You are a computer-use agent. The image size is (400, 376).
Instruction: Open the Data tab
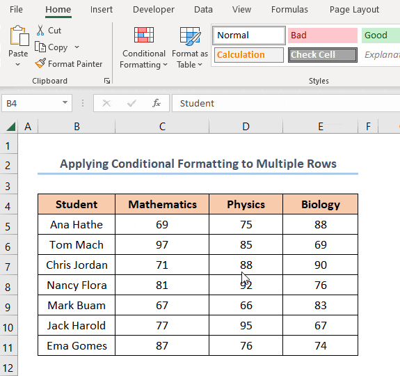tap(203, 10)
